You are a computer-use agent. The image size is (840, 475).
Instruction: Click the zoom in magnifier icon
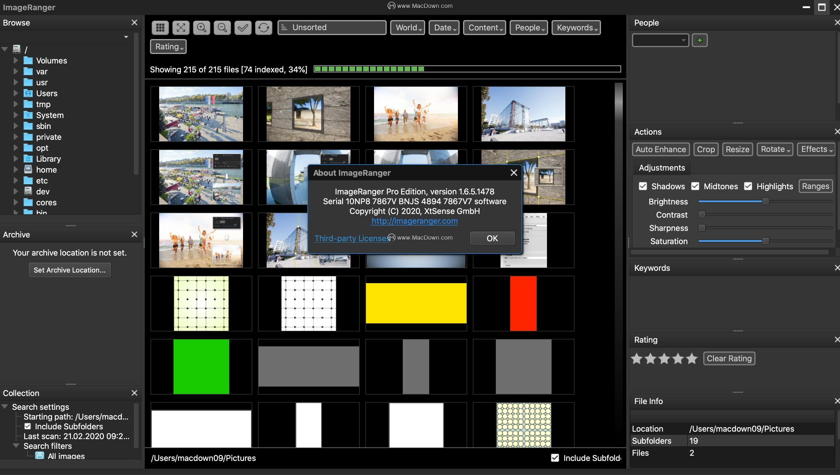coord(201,27)
